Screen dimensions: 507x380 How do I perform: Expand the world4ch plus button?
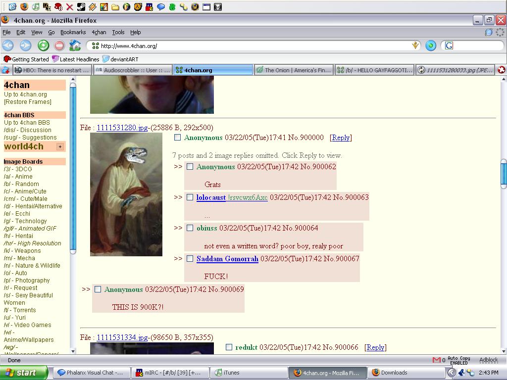[x=60, y=146]
